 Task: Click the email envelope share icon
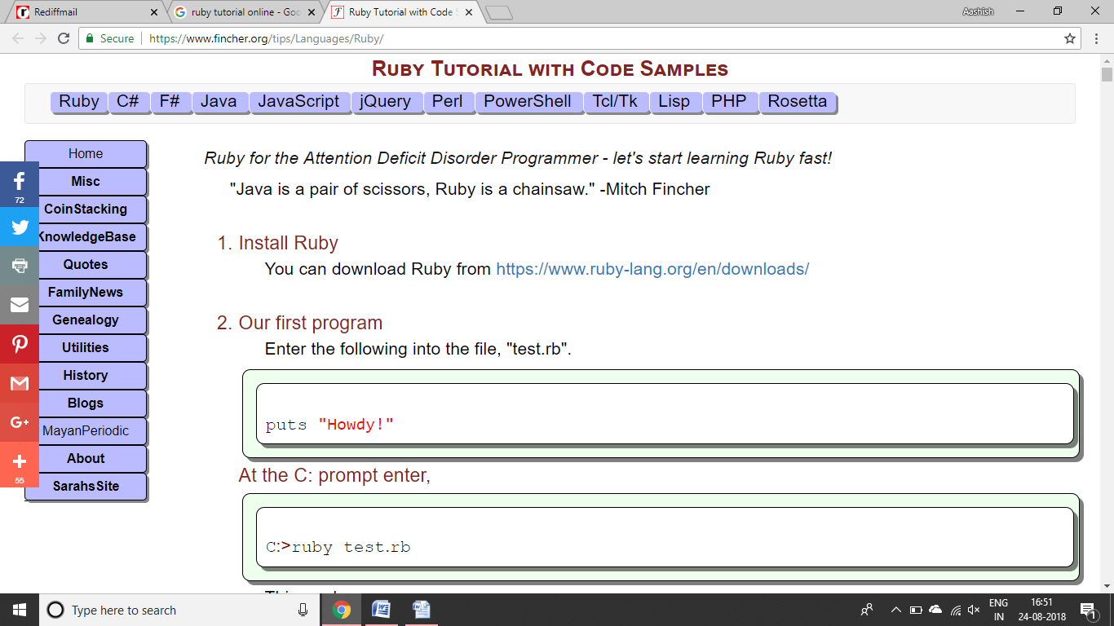[x=20, y=305]
